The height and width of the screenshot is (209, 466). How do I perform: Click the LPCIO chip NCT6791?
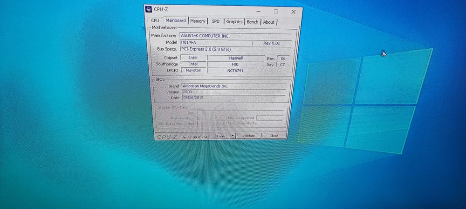pyautogui.click(x=235, y=71)
